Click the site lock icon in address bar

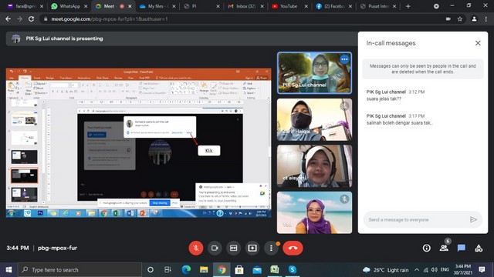point(46,18)
